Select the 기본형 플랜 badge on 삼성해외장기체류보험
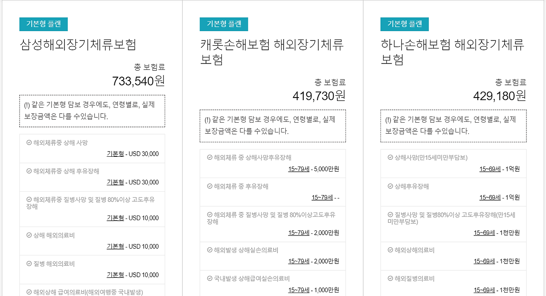Image resolution: width=546 pixels, height=296 pixels. pos(44,24)
